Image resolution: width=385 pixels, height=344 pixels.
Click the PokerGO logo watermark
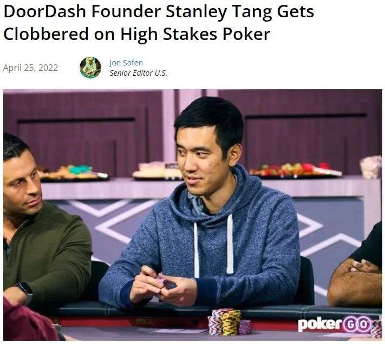click(335, 325)
